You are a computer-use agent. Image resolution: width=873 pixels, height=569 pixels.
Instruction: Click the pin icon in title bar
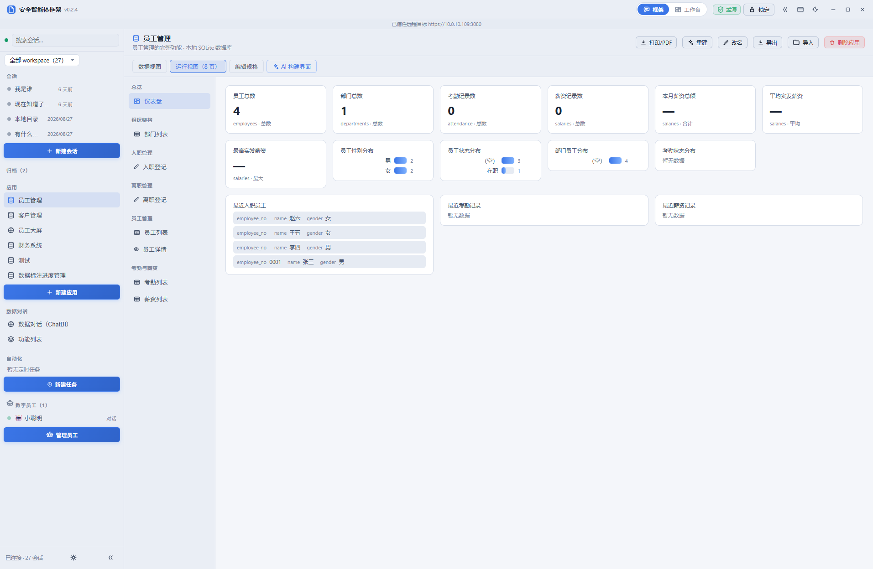coord(815,10)
